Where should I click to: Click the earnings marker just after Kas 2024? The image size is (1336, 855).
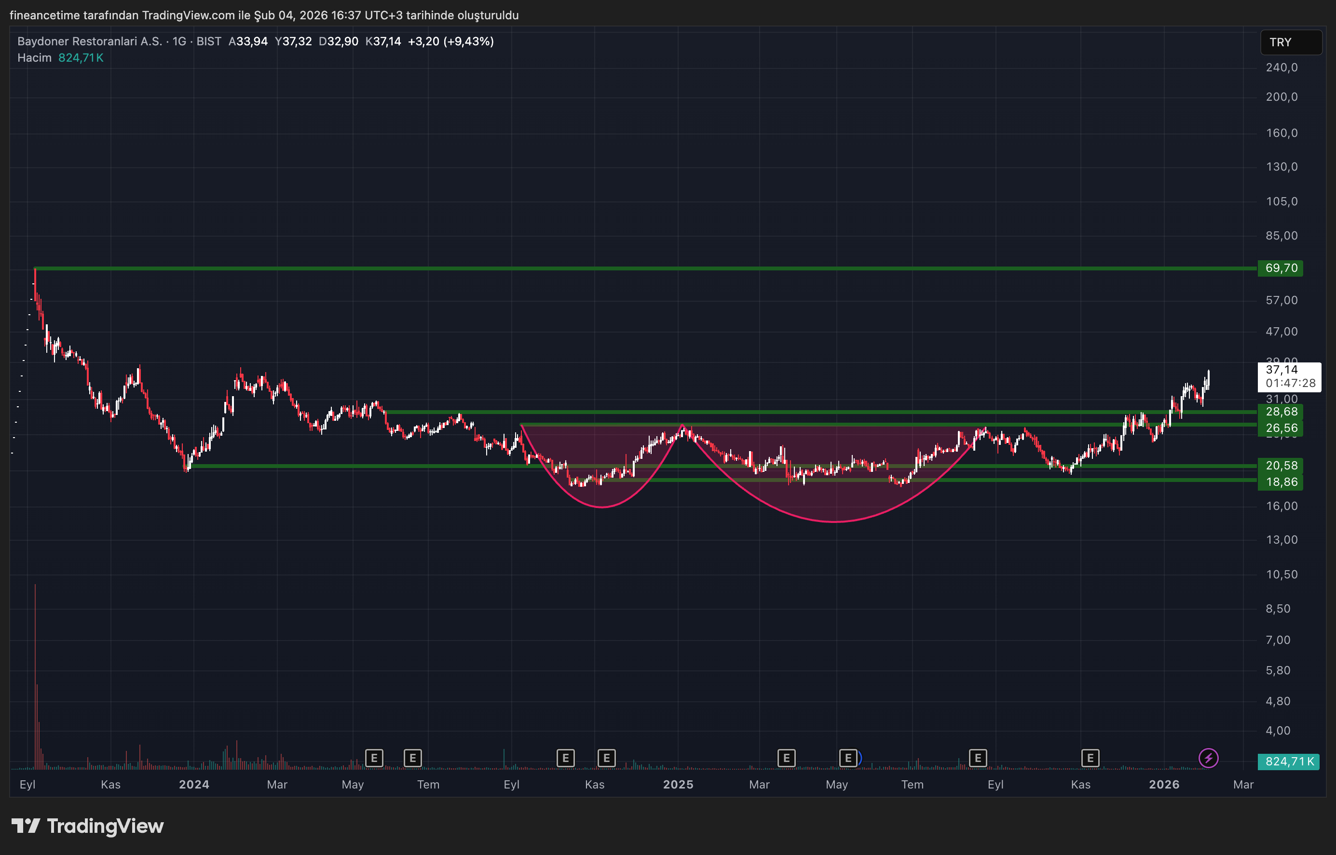tap(606, 758)
